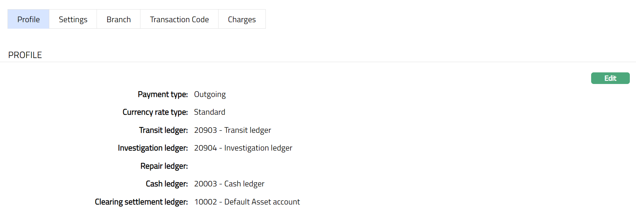Select the 20003 - Cash ledger value
Image resolution: width=636 pixels, height=212 pixels.
tap(229, 184)
